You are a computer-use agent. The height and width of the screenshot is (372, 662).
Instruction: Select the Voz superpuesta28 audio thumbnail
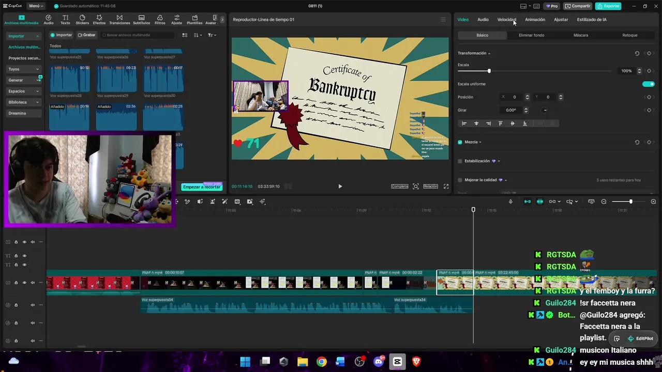coord(69,78)
